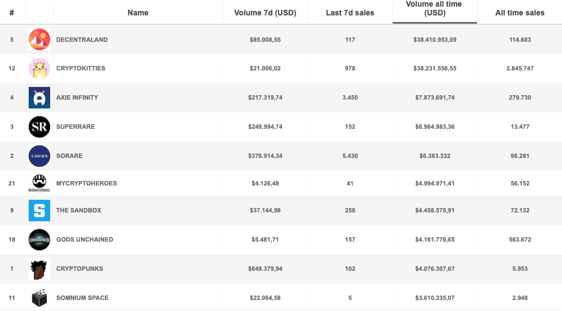
Task: Select the $21.006,02 volume cell
Action: tap(265, 68)
